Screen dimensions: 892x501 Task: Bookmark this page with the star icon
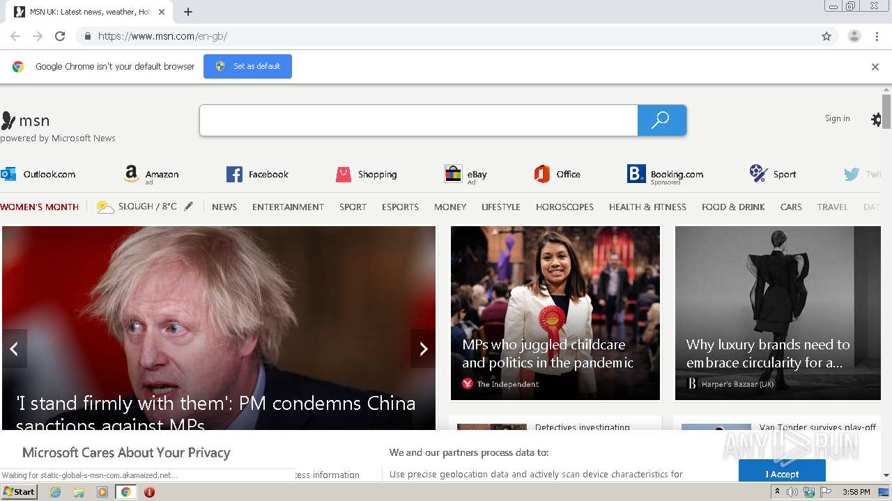[x=826, y=36]
